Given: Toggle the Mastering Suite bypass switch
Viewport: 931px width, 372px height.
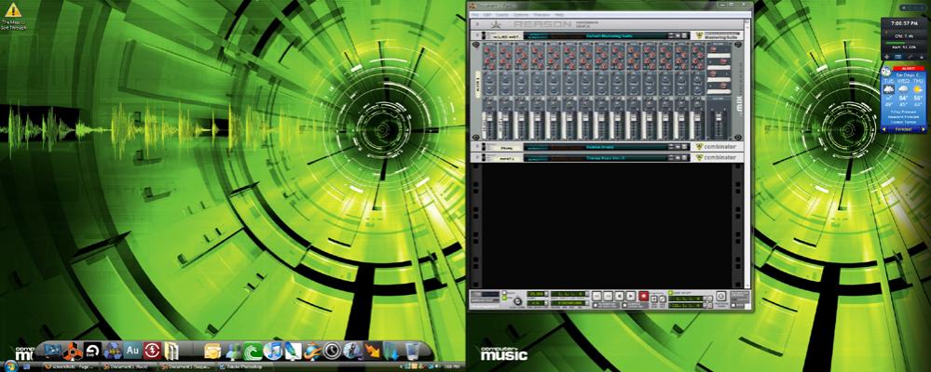Looking at the screenshot, I should pyautogui.click(x=484, y=35).
